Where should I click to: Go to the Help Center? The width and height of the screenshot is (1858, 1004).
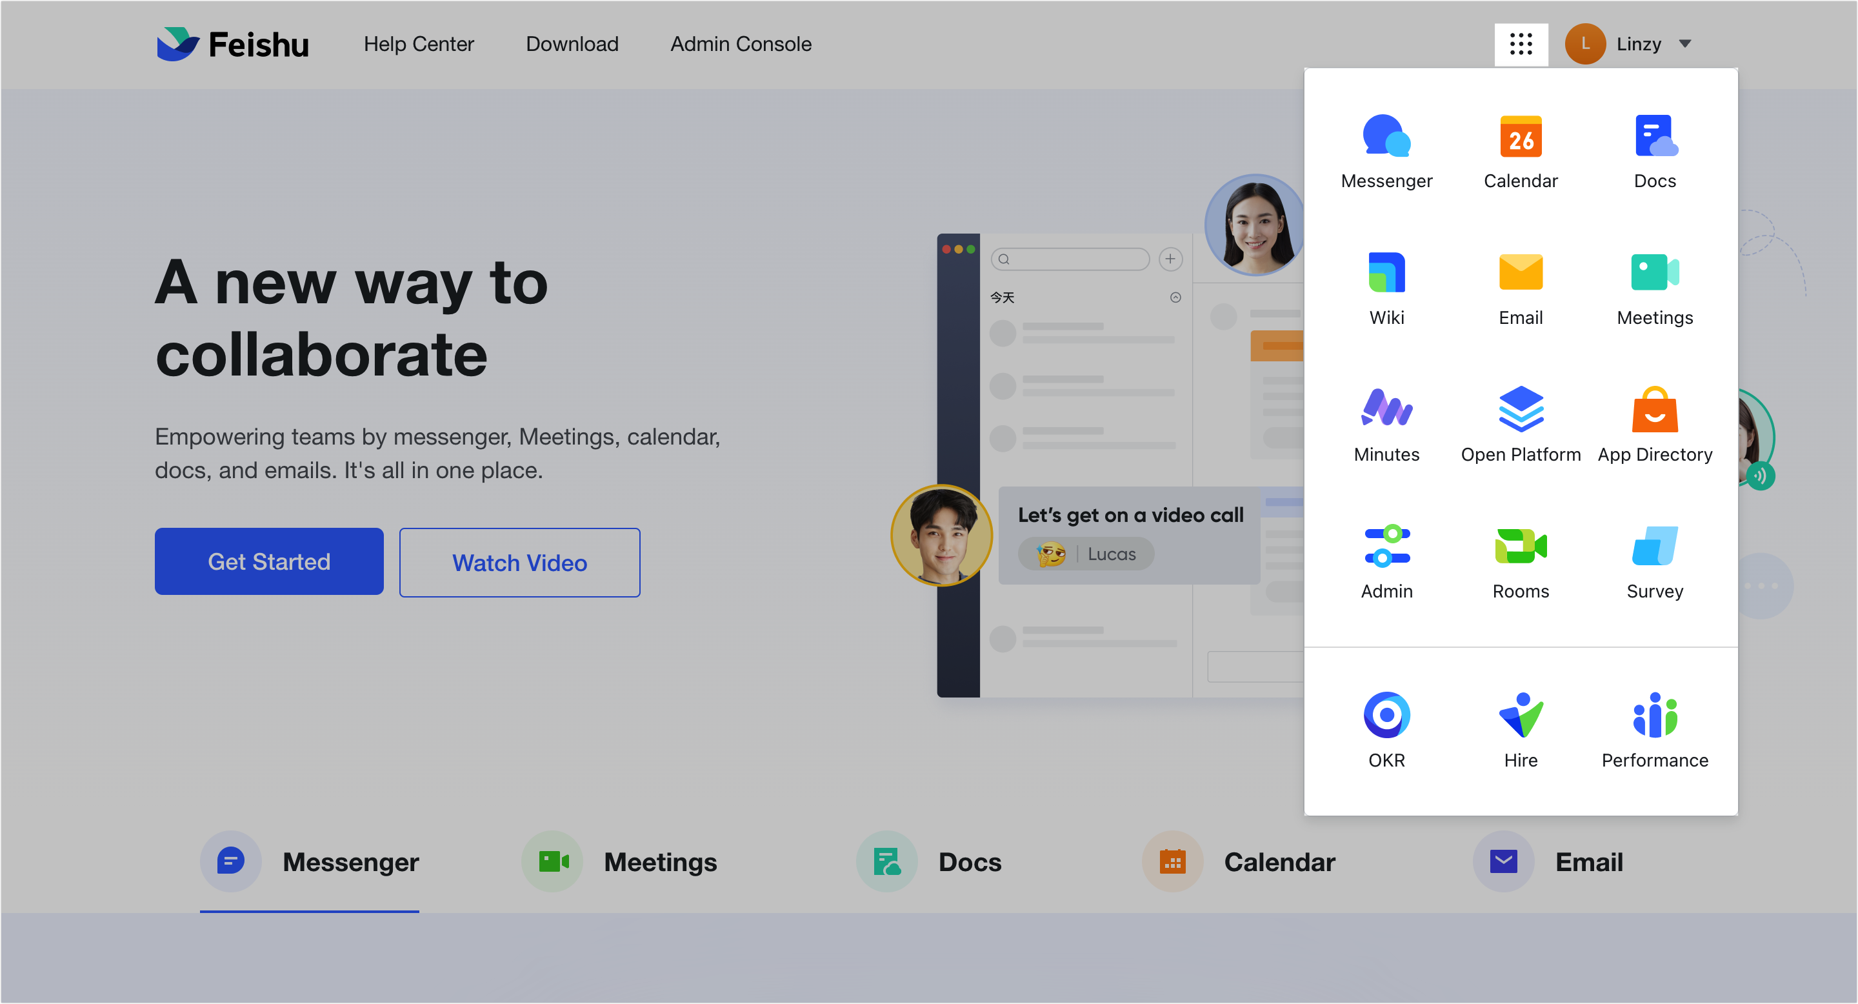tap(419, 44)
